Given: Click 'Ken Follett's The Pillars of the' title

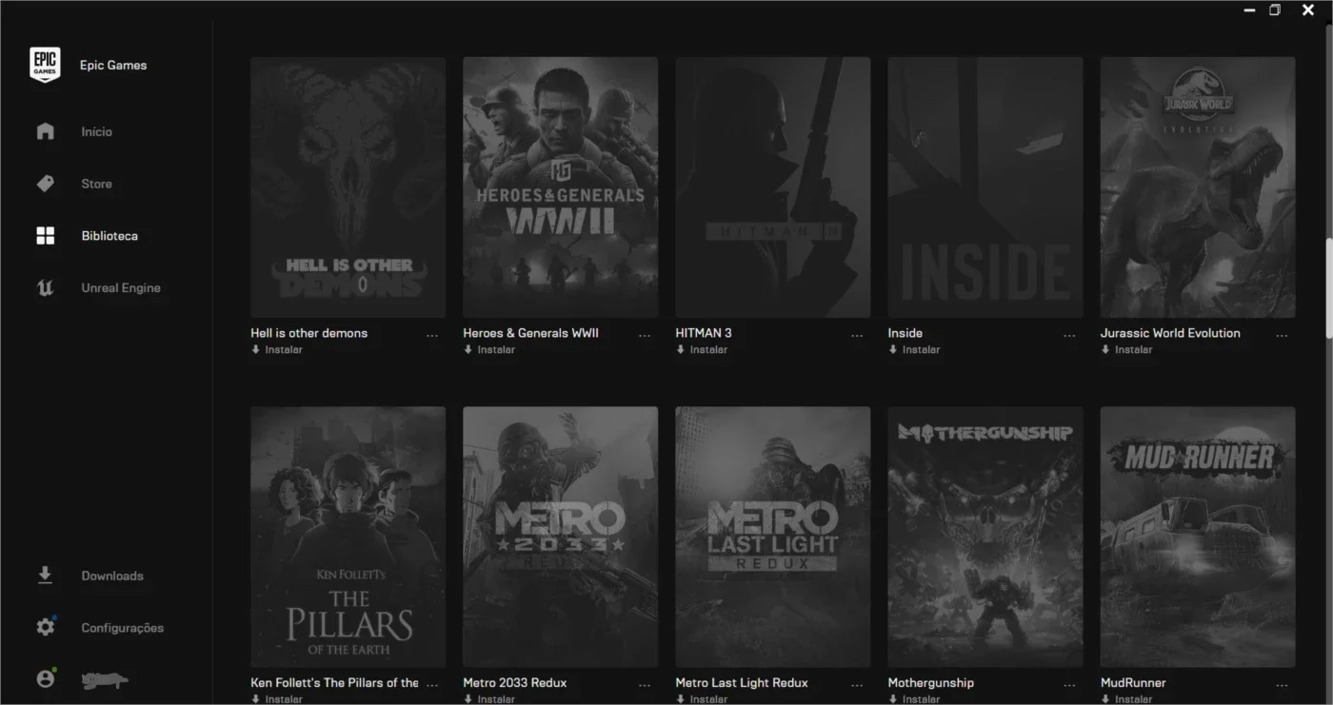Looking at the screenshot, I should (334, 682).
